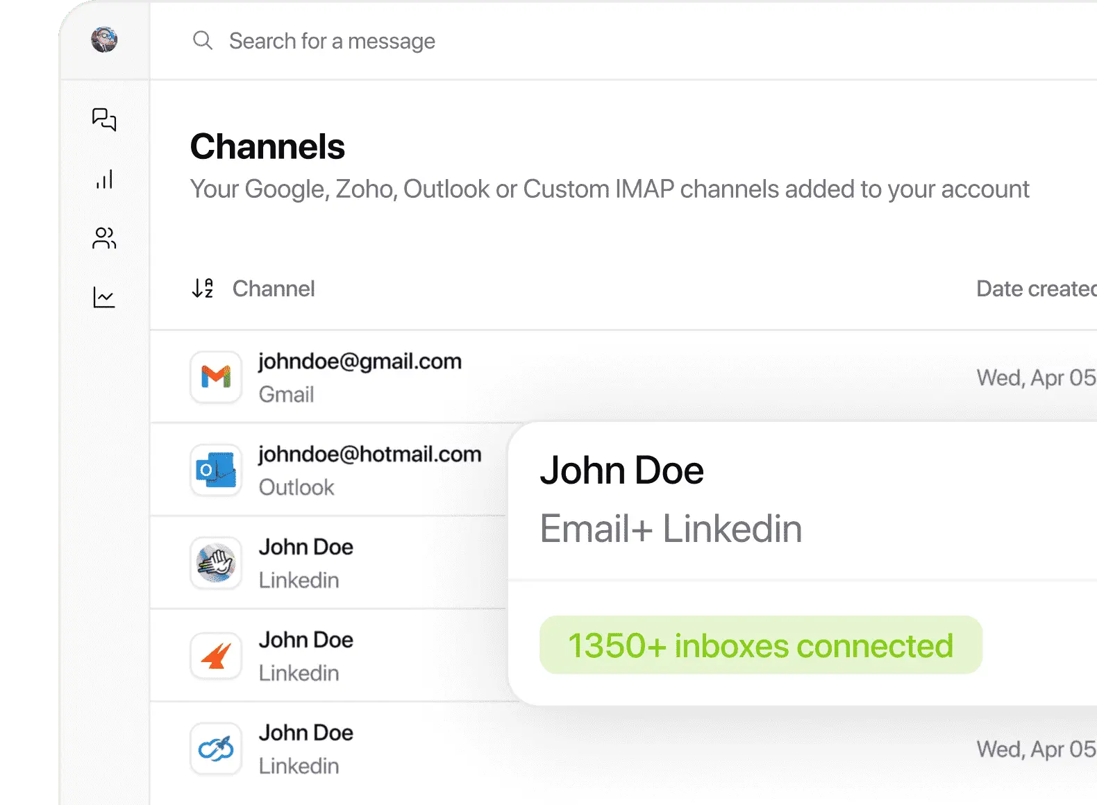Screen dimensions: 1097x805
Task: Open the contacts people icon
Action: (x=104, y=238)
